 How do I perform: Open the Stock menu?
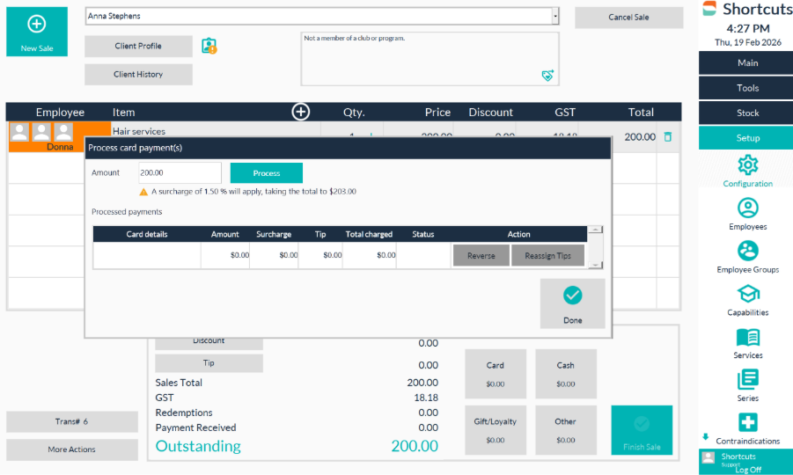point(747,113)
